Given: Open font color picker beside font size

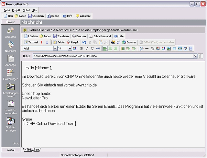Looking at the screenshot, I should point(75,49).
